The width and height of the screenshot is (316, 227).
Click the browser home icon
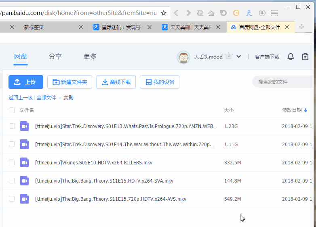[x=211, y=13]
